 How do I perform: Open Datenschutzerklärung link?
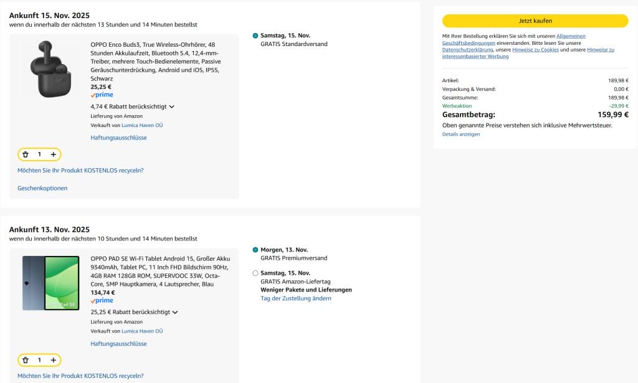[x=467, y=50]
